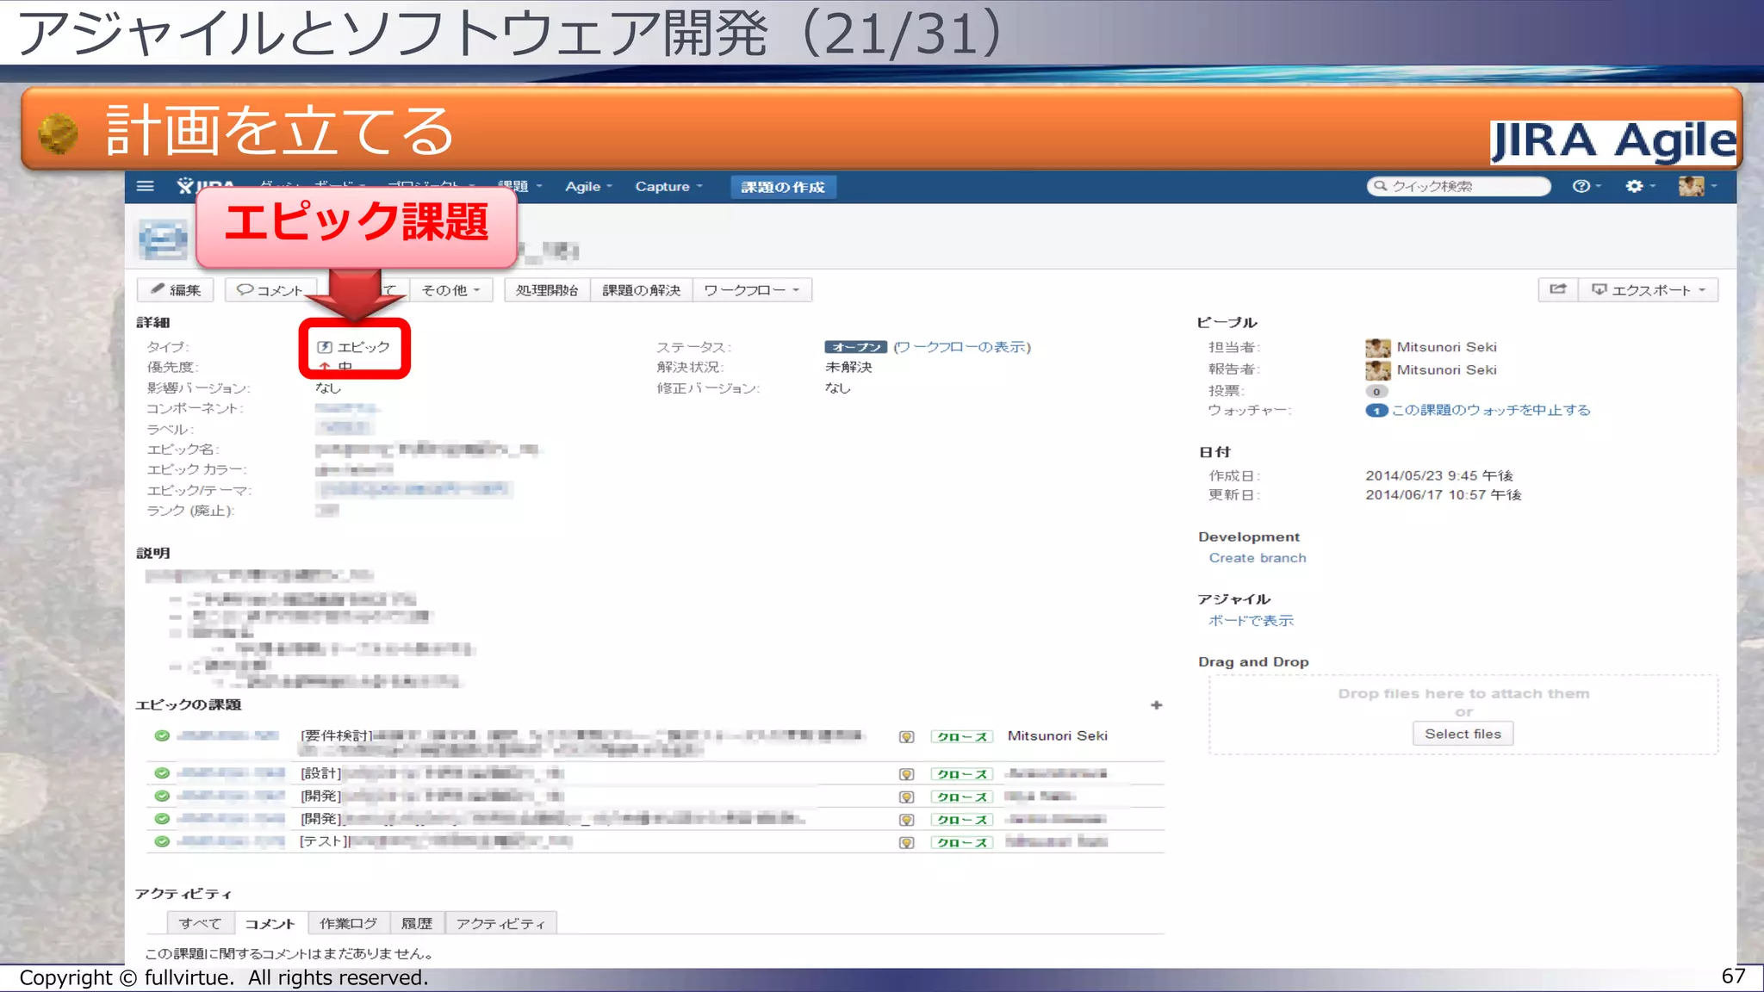Click the project avatar icon

pyautogui.click(x=163, y=239)
